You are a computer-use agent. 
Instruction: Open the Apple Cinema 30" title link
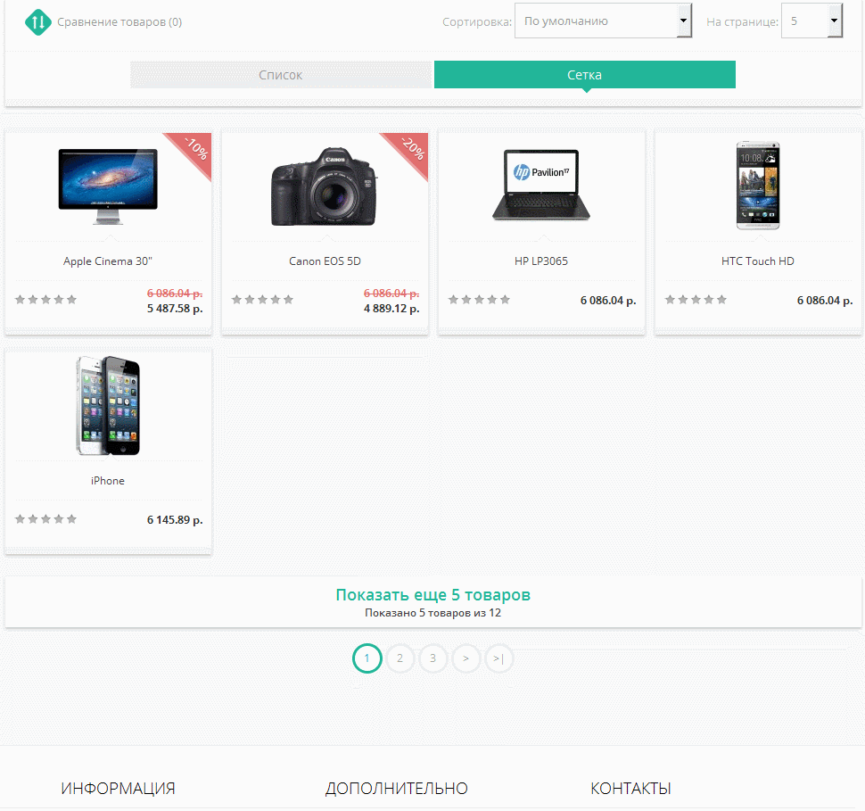tap(108, 261)
